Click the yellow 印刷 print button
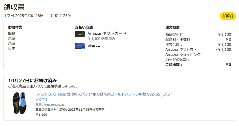Image resolution: width=239 pixels, height=126 pixels. (228, 16)
